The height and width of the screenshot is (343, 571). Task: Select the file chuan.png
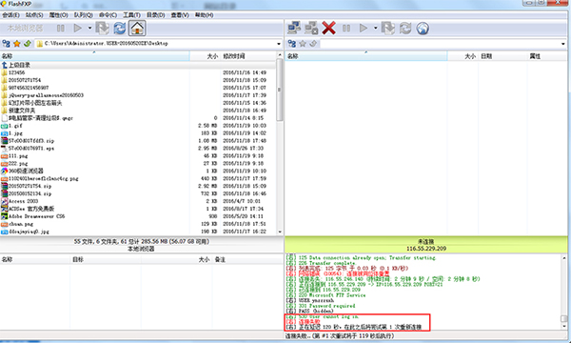coord(138,224)
